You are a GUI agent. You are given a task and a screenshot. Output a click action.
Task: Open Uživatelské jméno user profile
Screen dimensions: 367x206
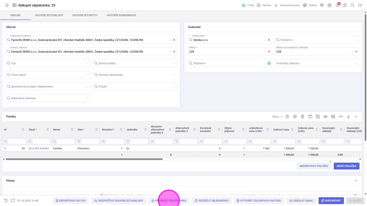click(287, 5)
